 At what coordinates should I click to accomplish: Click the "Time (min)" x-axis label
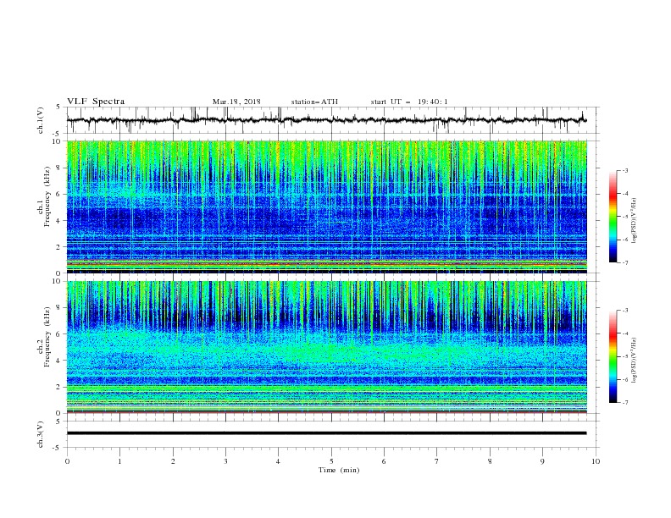(339, 470)
